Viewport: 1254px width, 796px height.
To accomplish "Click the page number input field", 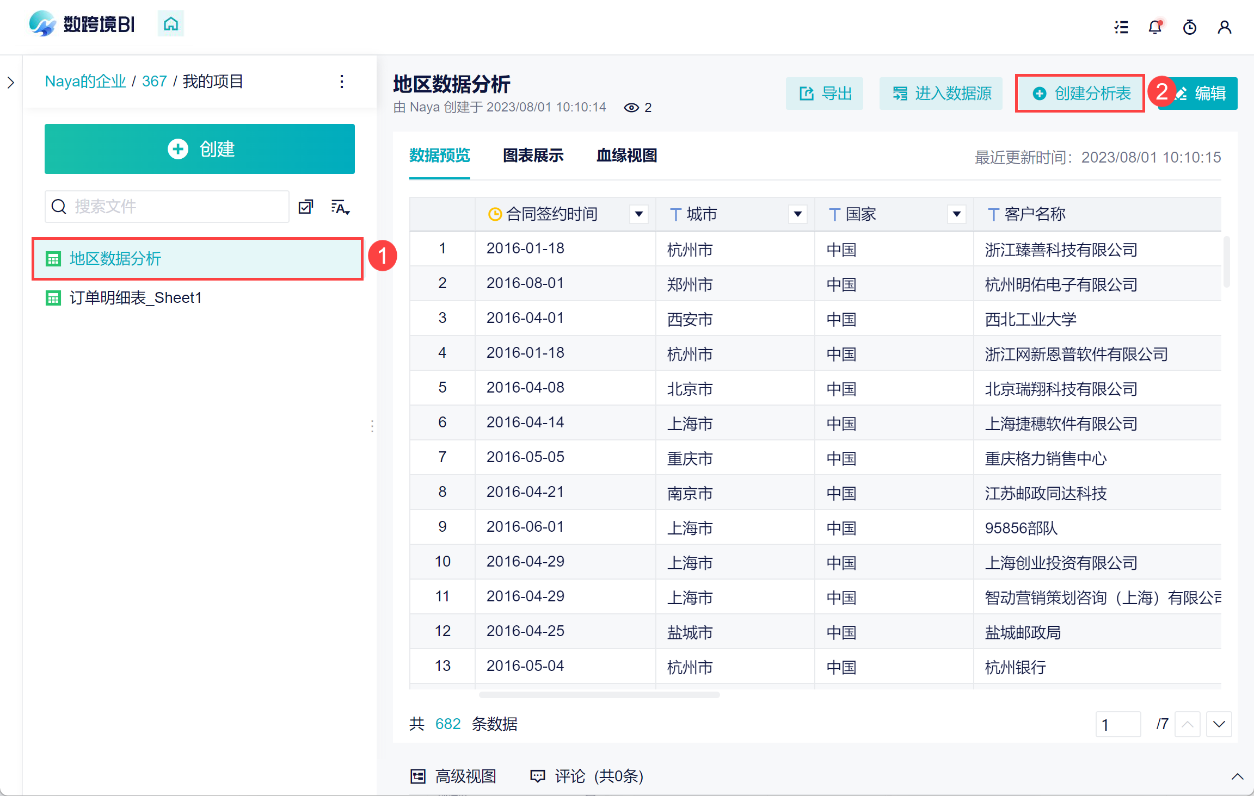I will click(1117, 724).
